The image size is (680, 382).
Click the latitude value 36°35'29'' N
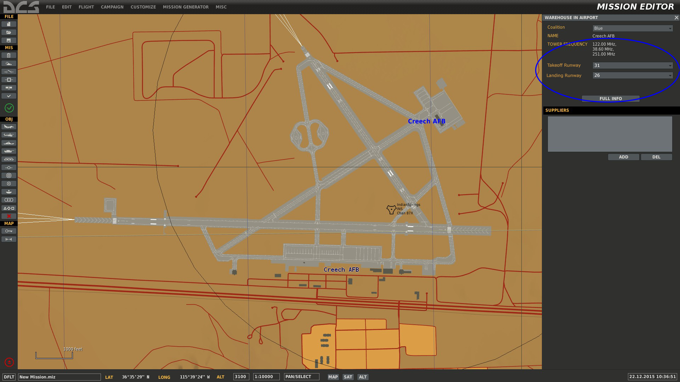point(136,377)
